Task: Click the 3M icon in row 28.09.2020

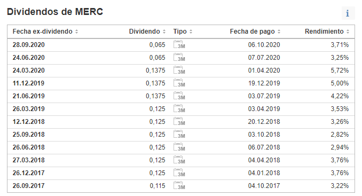Action: pos(179,44)
